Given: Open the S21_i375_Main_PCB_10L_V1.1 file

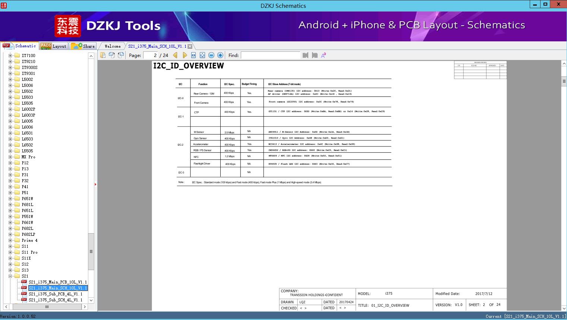Looking at the screenshot, I should pos(58,282).
